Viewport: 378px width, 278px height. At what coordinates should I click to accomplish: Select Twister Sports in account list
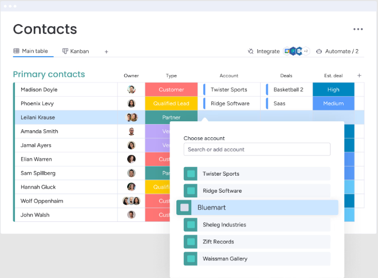tap(257, 174)
